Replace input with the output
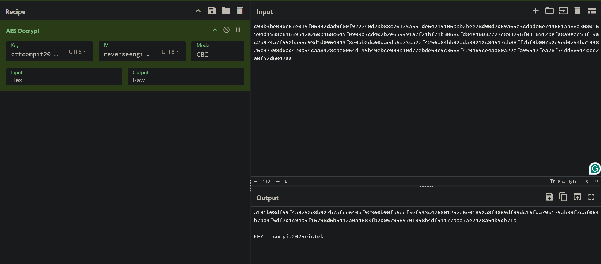The width and height of the screenshot is (601, 264). 577,197
